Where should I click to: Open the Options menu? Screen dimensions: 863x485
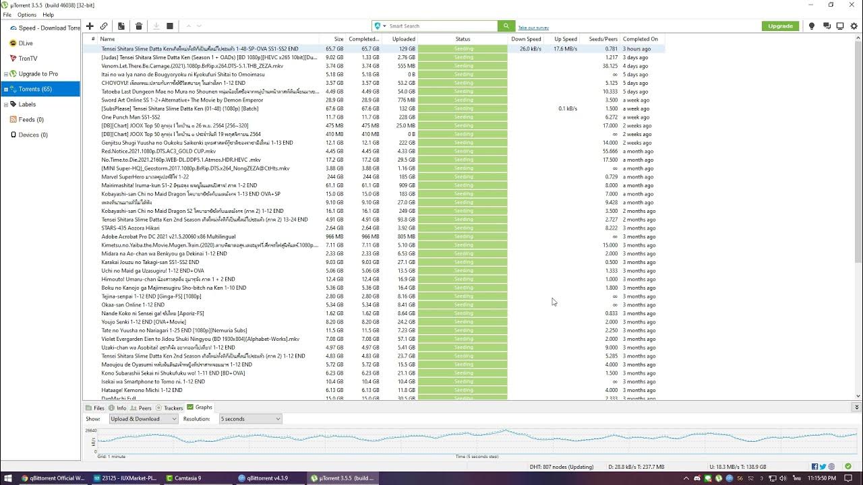(27, 15)
